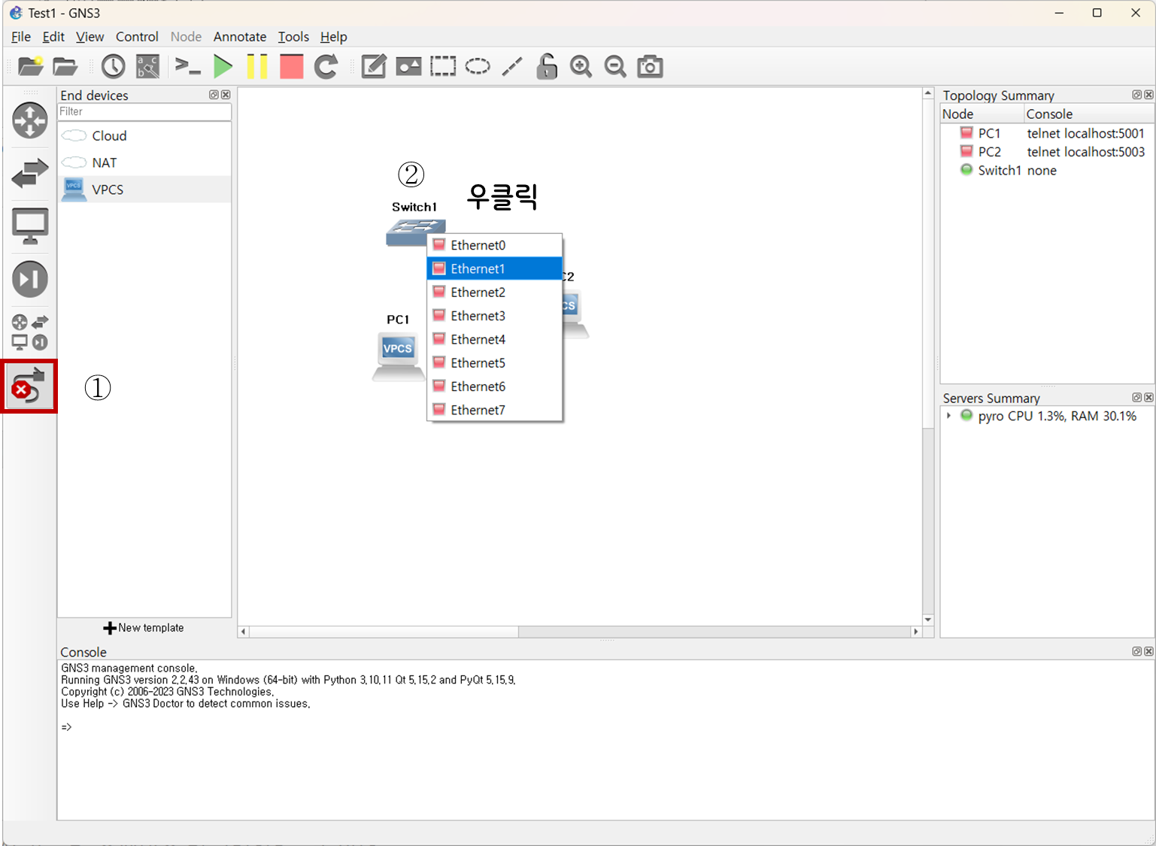1156x846 pixels.
Task: Sort by the Node column header
Action: 982,114
